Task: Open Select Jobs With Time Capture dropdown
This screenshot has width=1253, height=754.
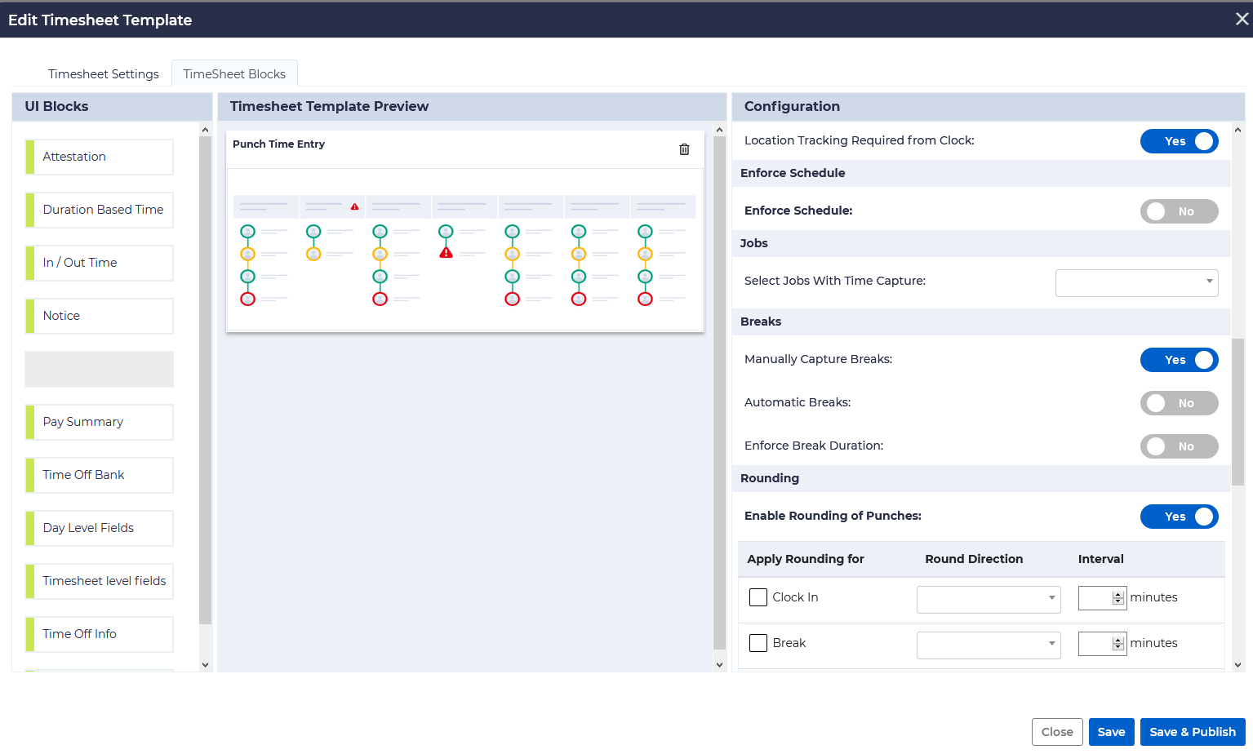Action: click(1136, 282)
